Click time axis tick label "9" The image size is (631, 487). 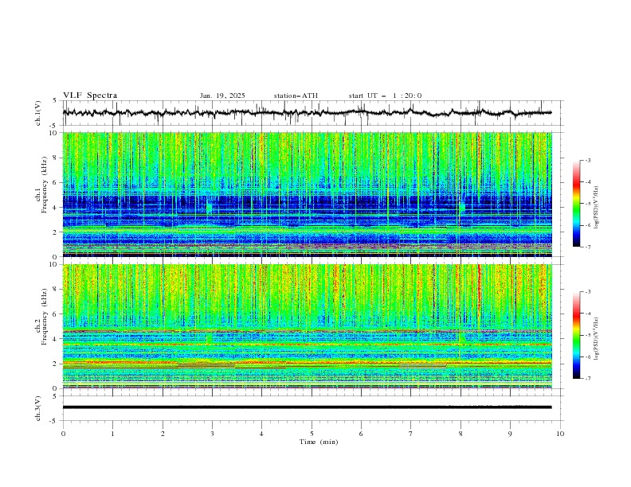pos(510,434)
